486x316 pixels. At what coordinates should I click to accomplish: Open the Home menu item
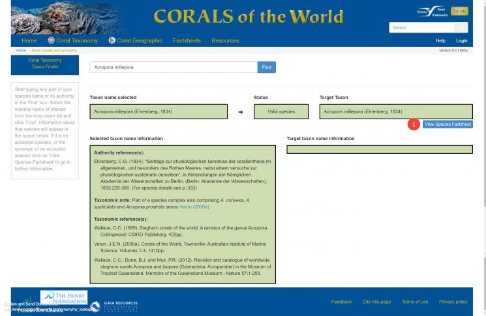pos(29,40)
